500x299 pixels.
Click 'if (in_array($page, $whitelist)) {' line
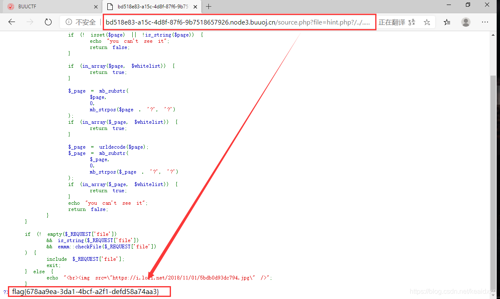coord(121,66)
